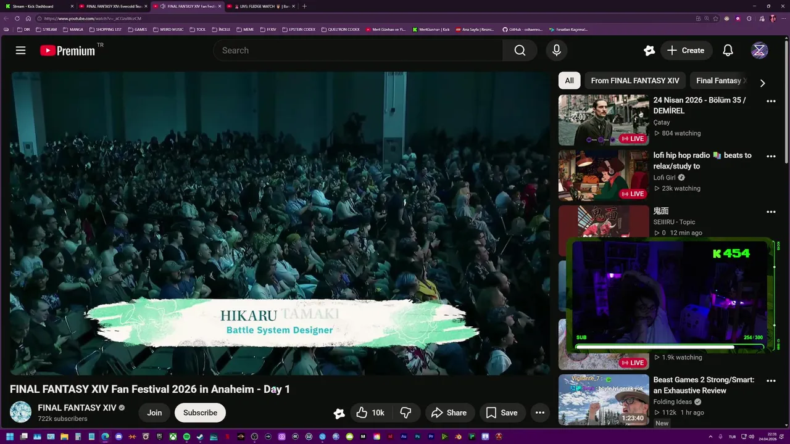Click '722k subscribers' text
The width and height of the screenshot is (790, 444).
(62, 419)
